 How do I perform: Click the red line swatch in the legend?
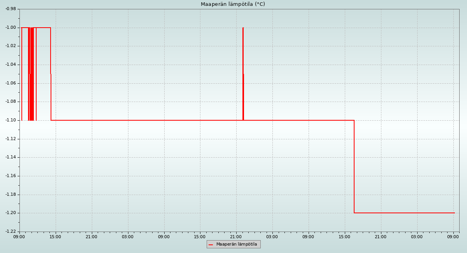coord(211,245)
